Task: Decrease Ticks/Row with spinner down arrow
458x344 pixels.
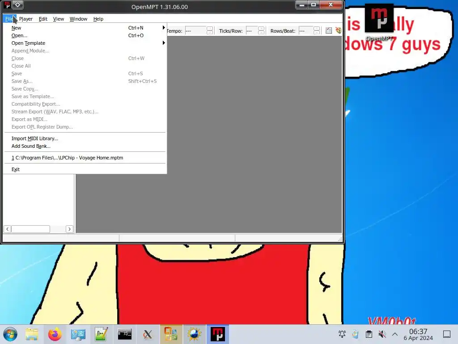Action: point(261,32)
